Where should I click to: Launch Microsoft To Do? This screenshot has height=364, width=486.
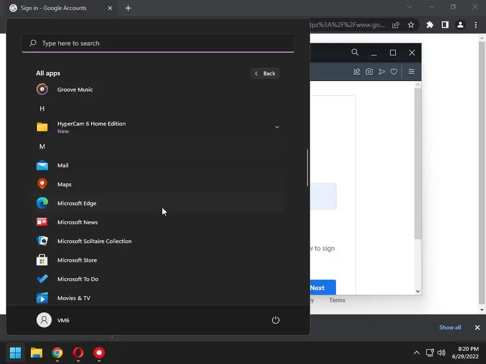[158, 279]
